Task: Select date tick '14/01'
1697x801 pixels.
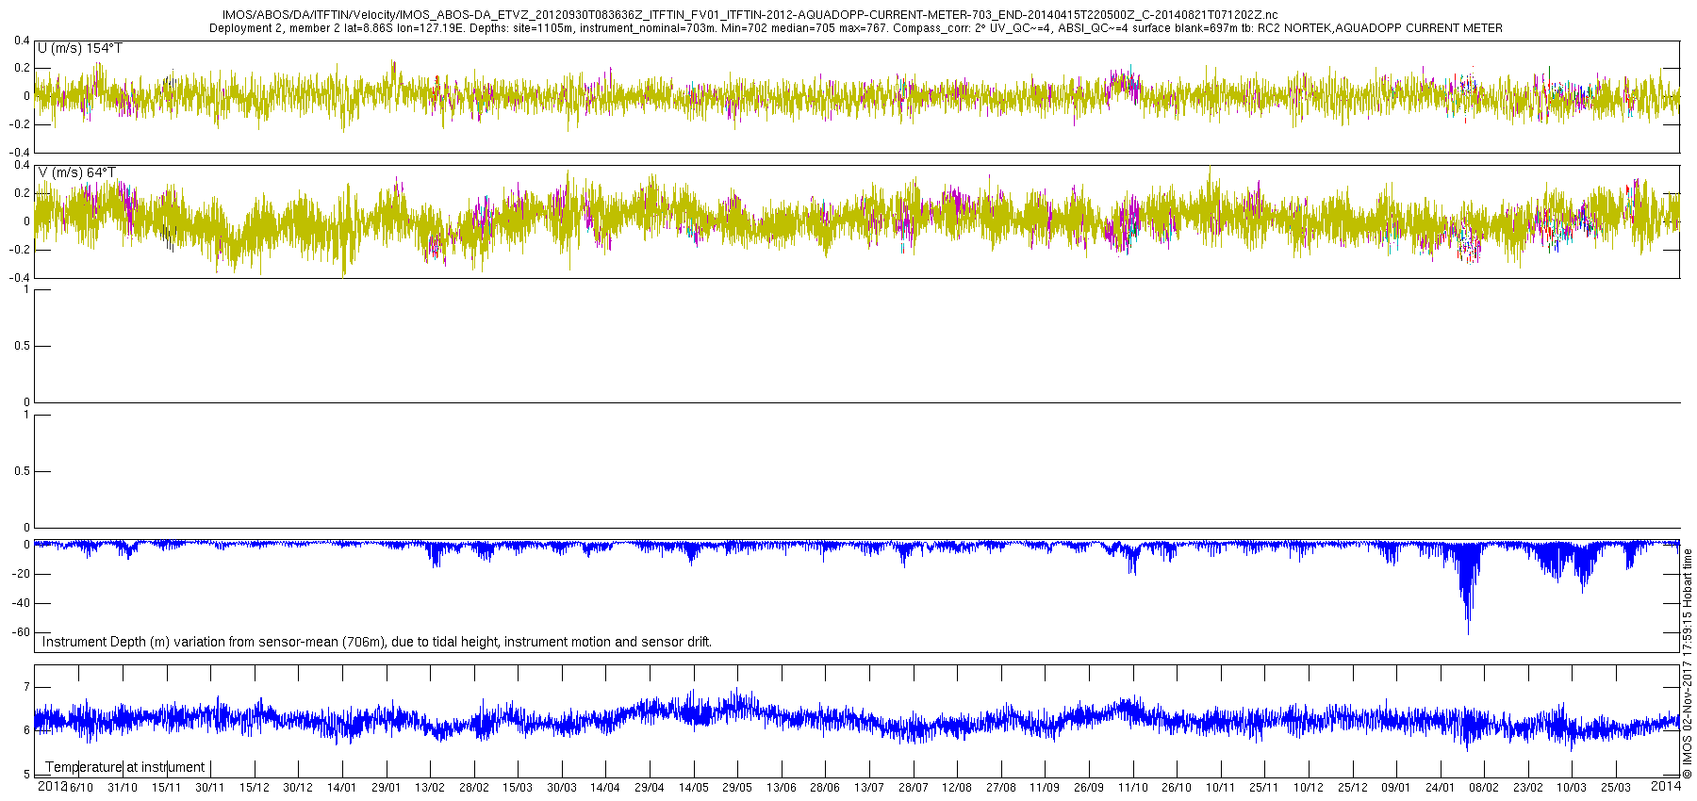Action: [x=342, y=788]
